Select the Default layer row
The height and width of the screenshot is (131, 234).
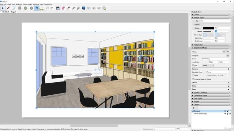[211, 111]
